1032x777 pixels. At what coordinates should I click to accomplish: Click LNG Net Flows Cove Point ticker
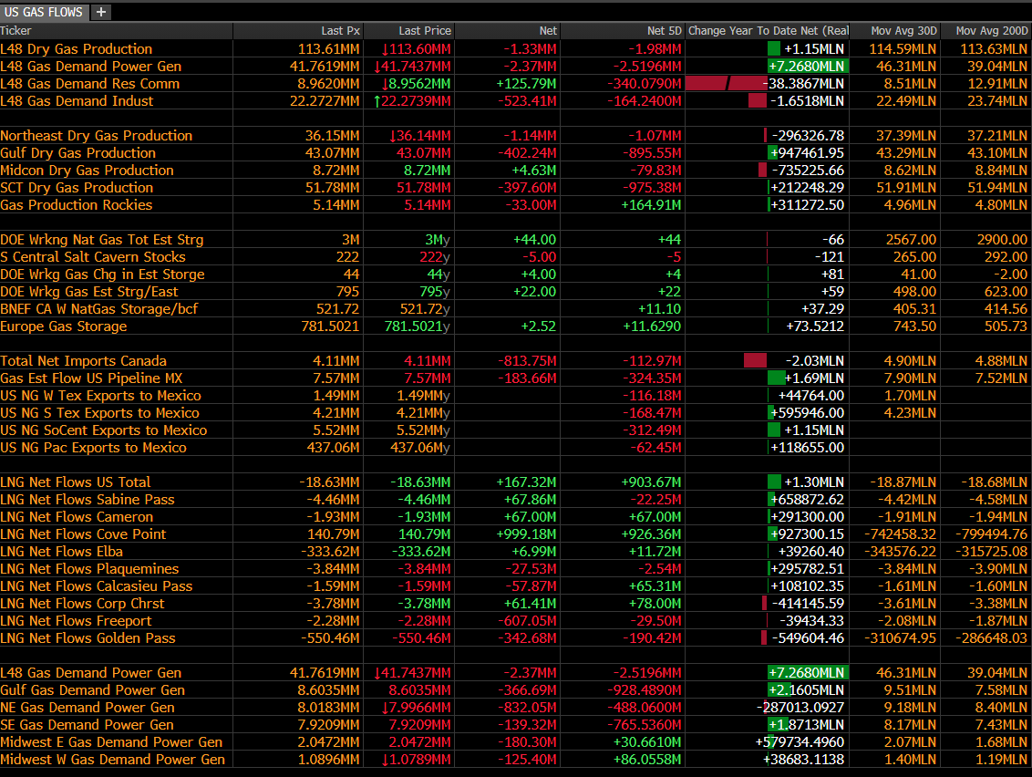(x=83, y=534)
